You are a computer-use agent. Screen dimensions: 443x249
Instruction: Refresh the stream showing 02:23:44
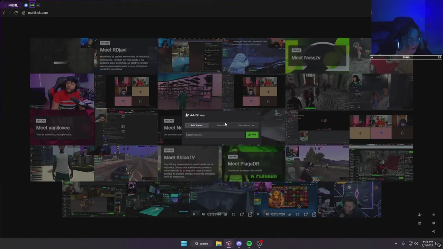point(242,214)
